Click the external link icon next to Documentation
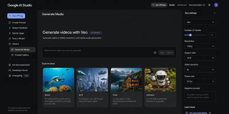Screen dimensions: 229x114 tap(204, 5)
